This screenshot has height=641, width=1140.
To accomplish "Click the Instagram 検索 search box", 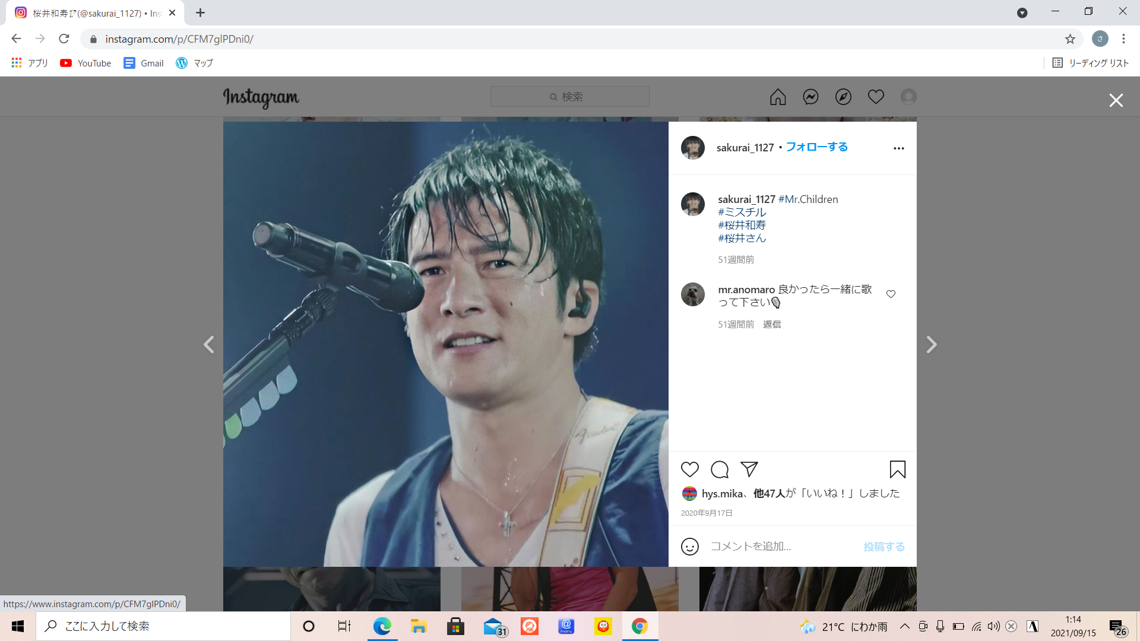I will [570, 97].
